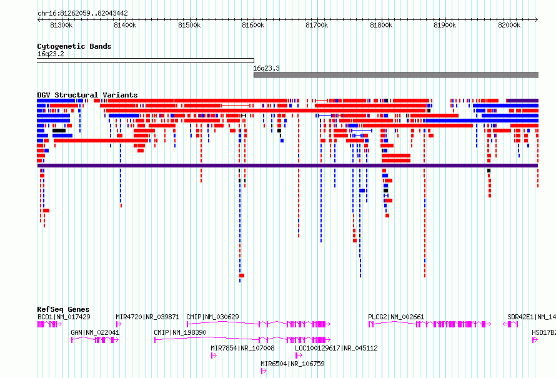Click the 81400k ruler tick label
This screenshot has width=556, height=378.
pyautogui.click(x=125, y=25)
